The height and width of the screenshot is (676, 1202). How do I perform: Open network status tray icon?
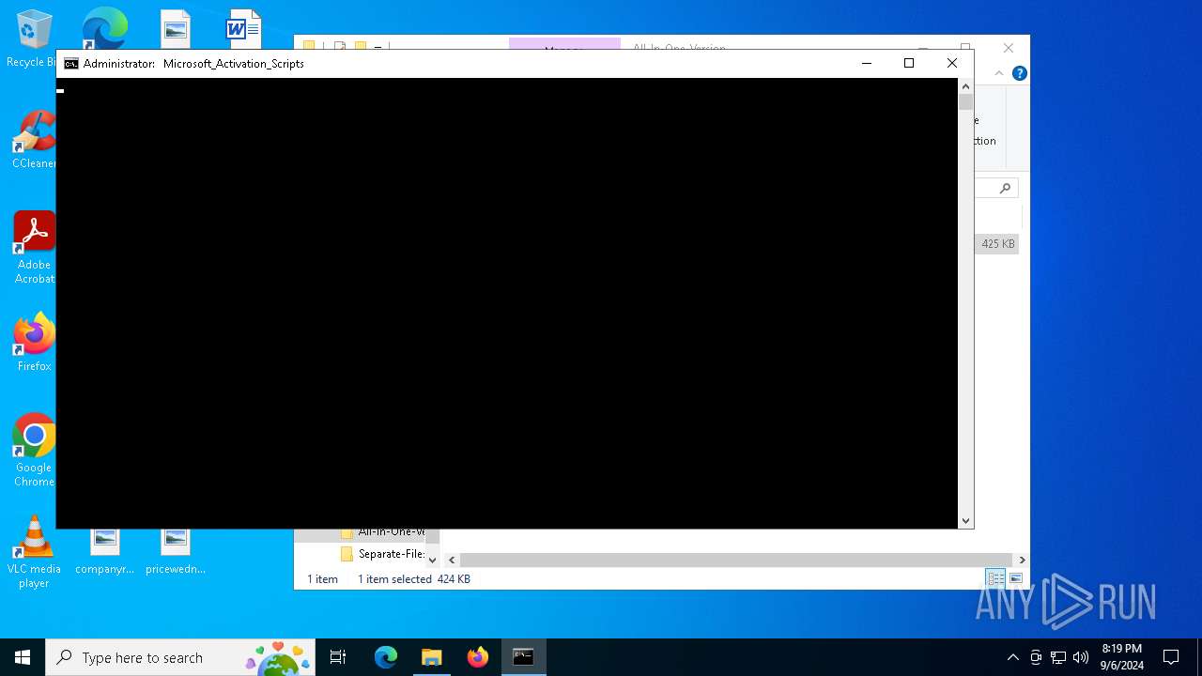click(x=1058, y=657)
